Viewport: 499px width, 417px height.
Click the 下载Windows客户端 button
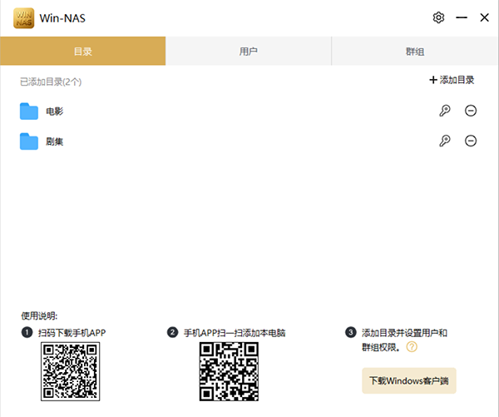(409, 380)
